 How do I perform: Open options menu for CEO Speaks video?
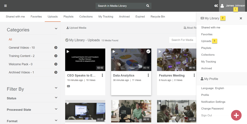(102, 75)
